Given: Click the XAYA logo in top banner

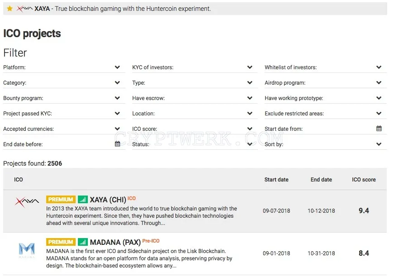Looking at the screenshot, I should point(24,9).
